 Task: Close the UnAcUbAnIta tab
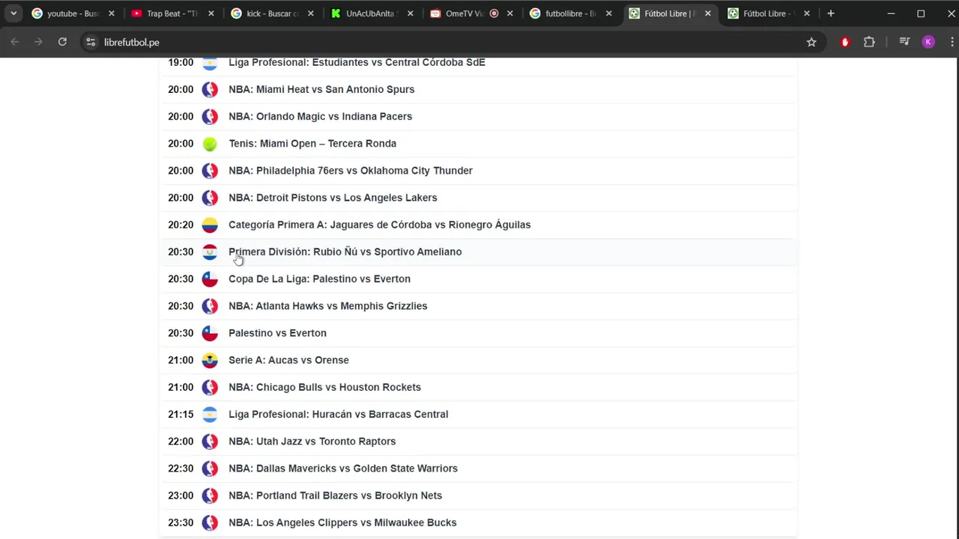(x=411, y=13)
